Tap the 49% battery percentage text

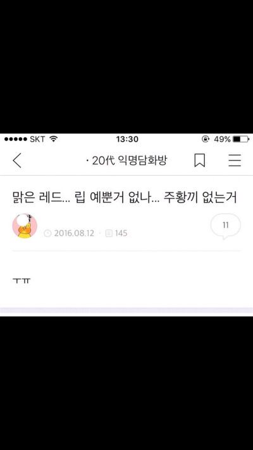click(222, 139)
